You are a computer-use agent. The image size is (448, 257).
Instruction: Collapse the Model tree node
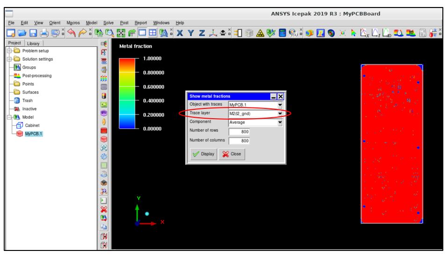click(9, 117)
